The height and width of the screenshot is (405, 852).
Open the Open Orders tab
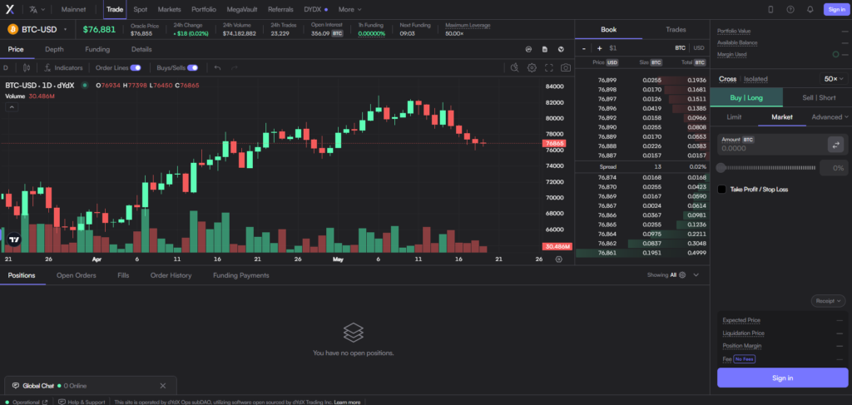pos(76,275)
